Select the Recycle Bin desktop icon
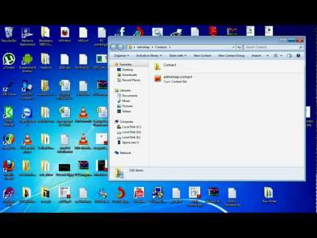Screen dimensions: 317x238 (9, 35)
